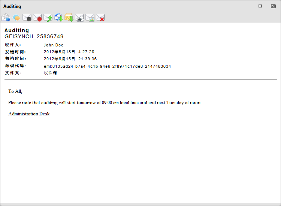This screenshot has width=281, height=206.
Task: Click the envelope with picture icon
Action: pyautogui.click(x=90, y=18)
